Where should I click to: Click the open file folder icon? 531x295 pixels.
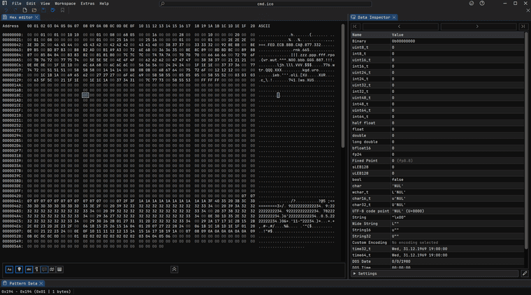point(34,10)
